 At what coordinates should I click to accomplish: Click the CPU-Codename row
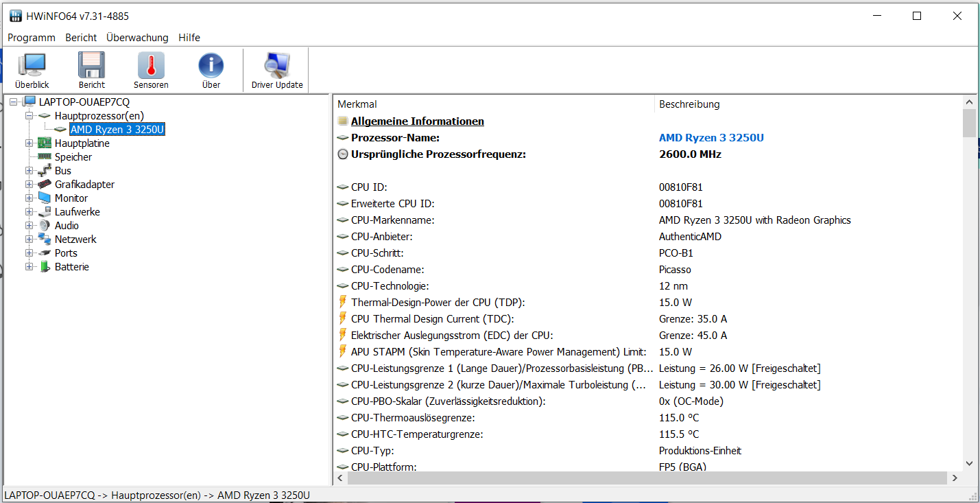pyautogui.click(x=648, y=270)
